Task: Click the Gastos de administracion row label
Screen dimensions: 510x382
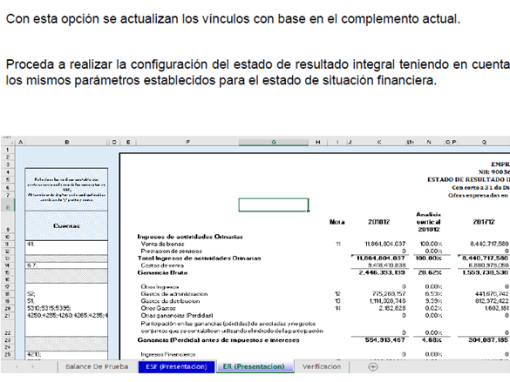Action: pos(174,294)
